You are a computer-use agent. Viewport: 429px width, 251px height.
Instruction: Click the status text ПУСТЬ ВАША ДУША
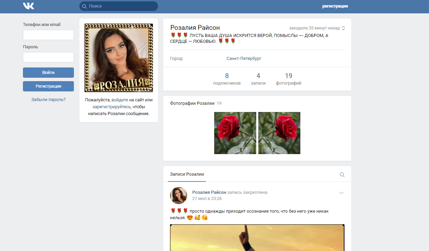(x=249, y=38)
